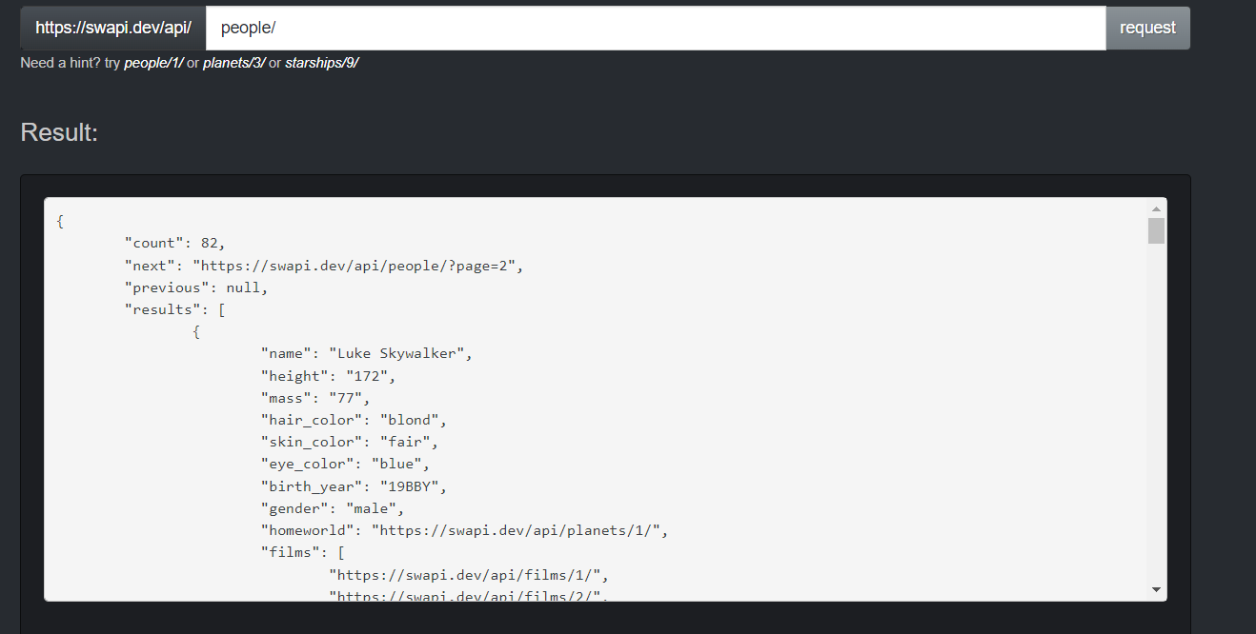Screen dimensions: 1256x634
Task: Click the scrollbar down arrow in result box
Action: (1156, 590)
